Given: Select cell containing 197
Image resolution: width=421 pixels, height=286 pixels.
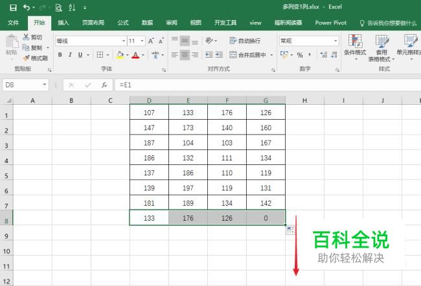Looking at the screenshot, I should [x=188, y=188].
